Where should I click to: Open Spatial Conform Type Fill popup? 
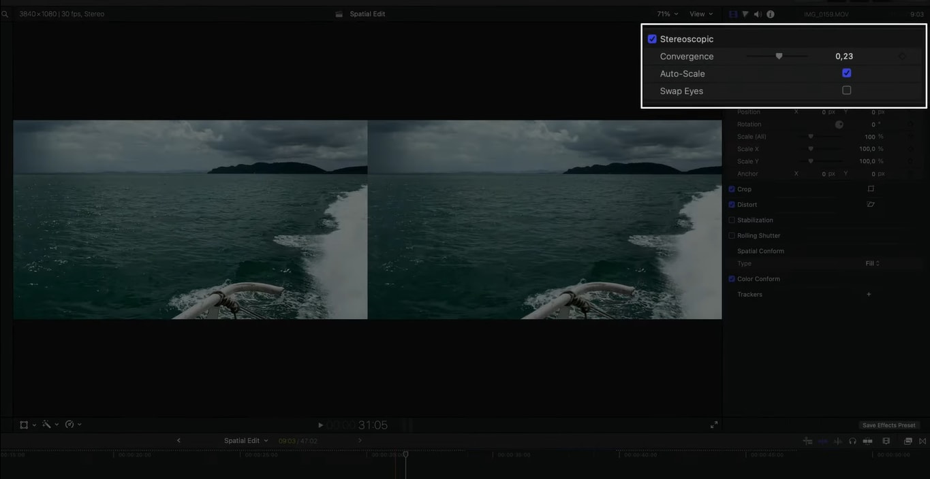coord(872,263)
